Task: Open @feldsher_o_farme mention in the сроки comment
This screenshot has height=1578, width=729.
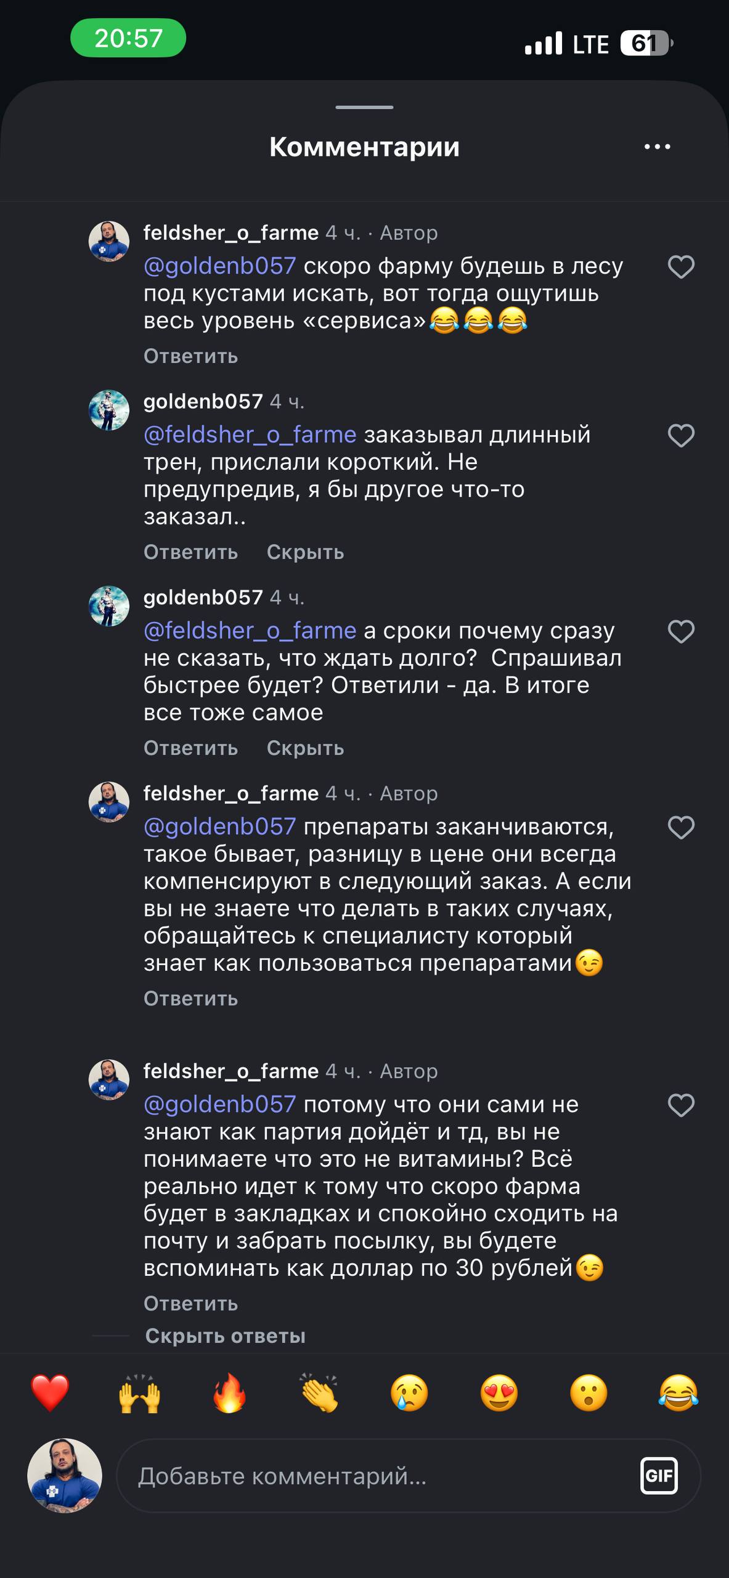Action: point(250,631)
